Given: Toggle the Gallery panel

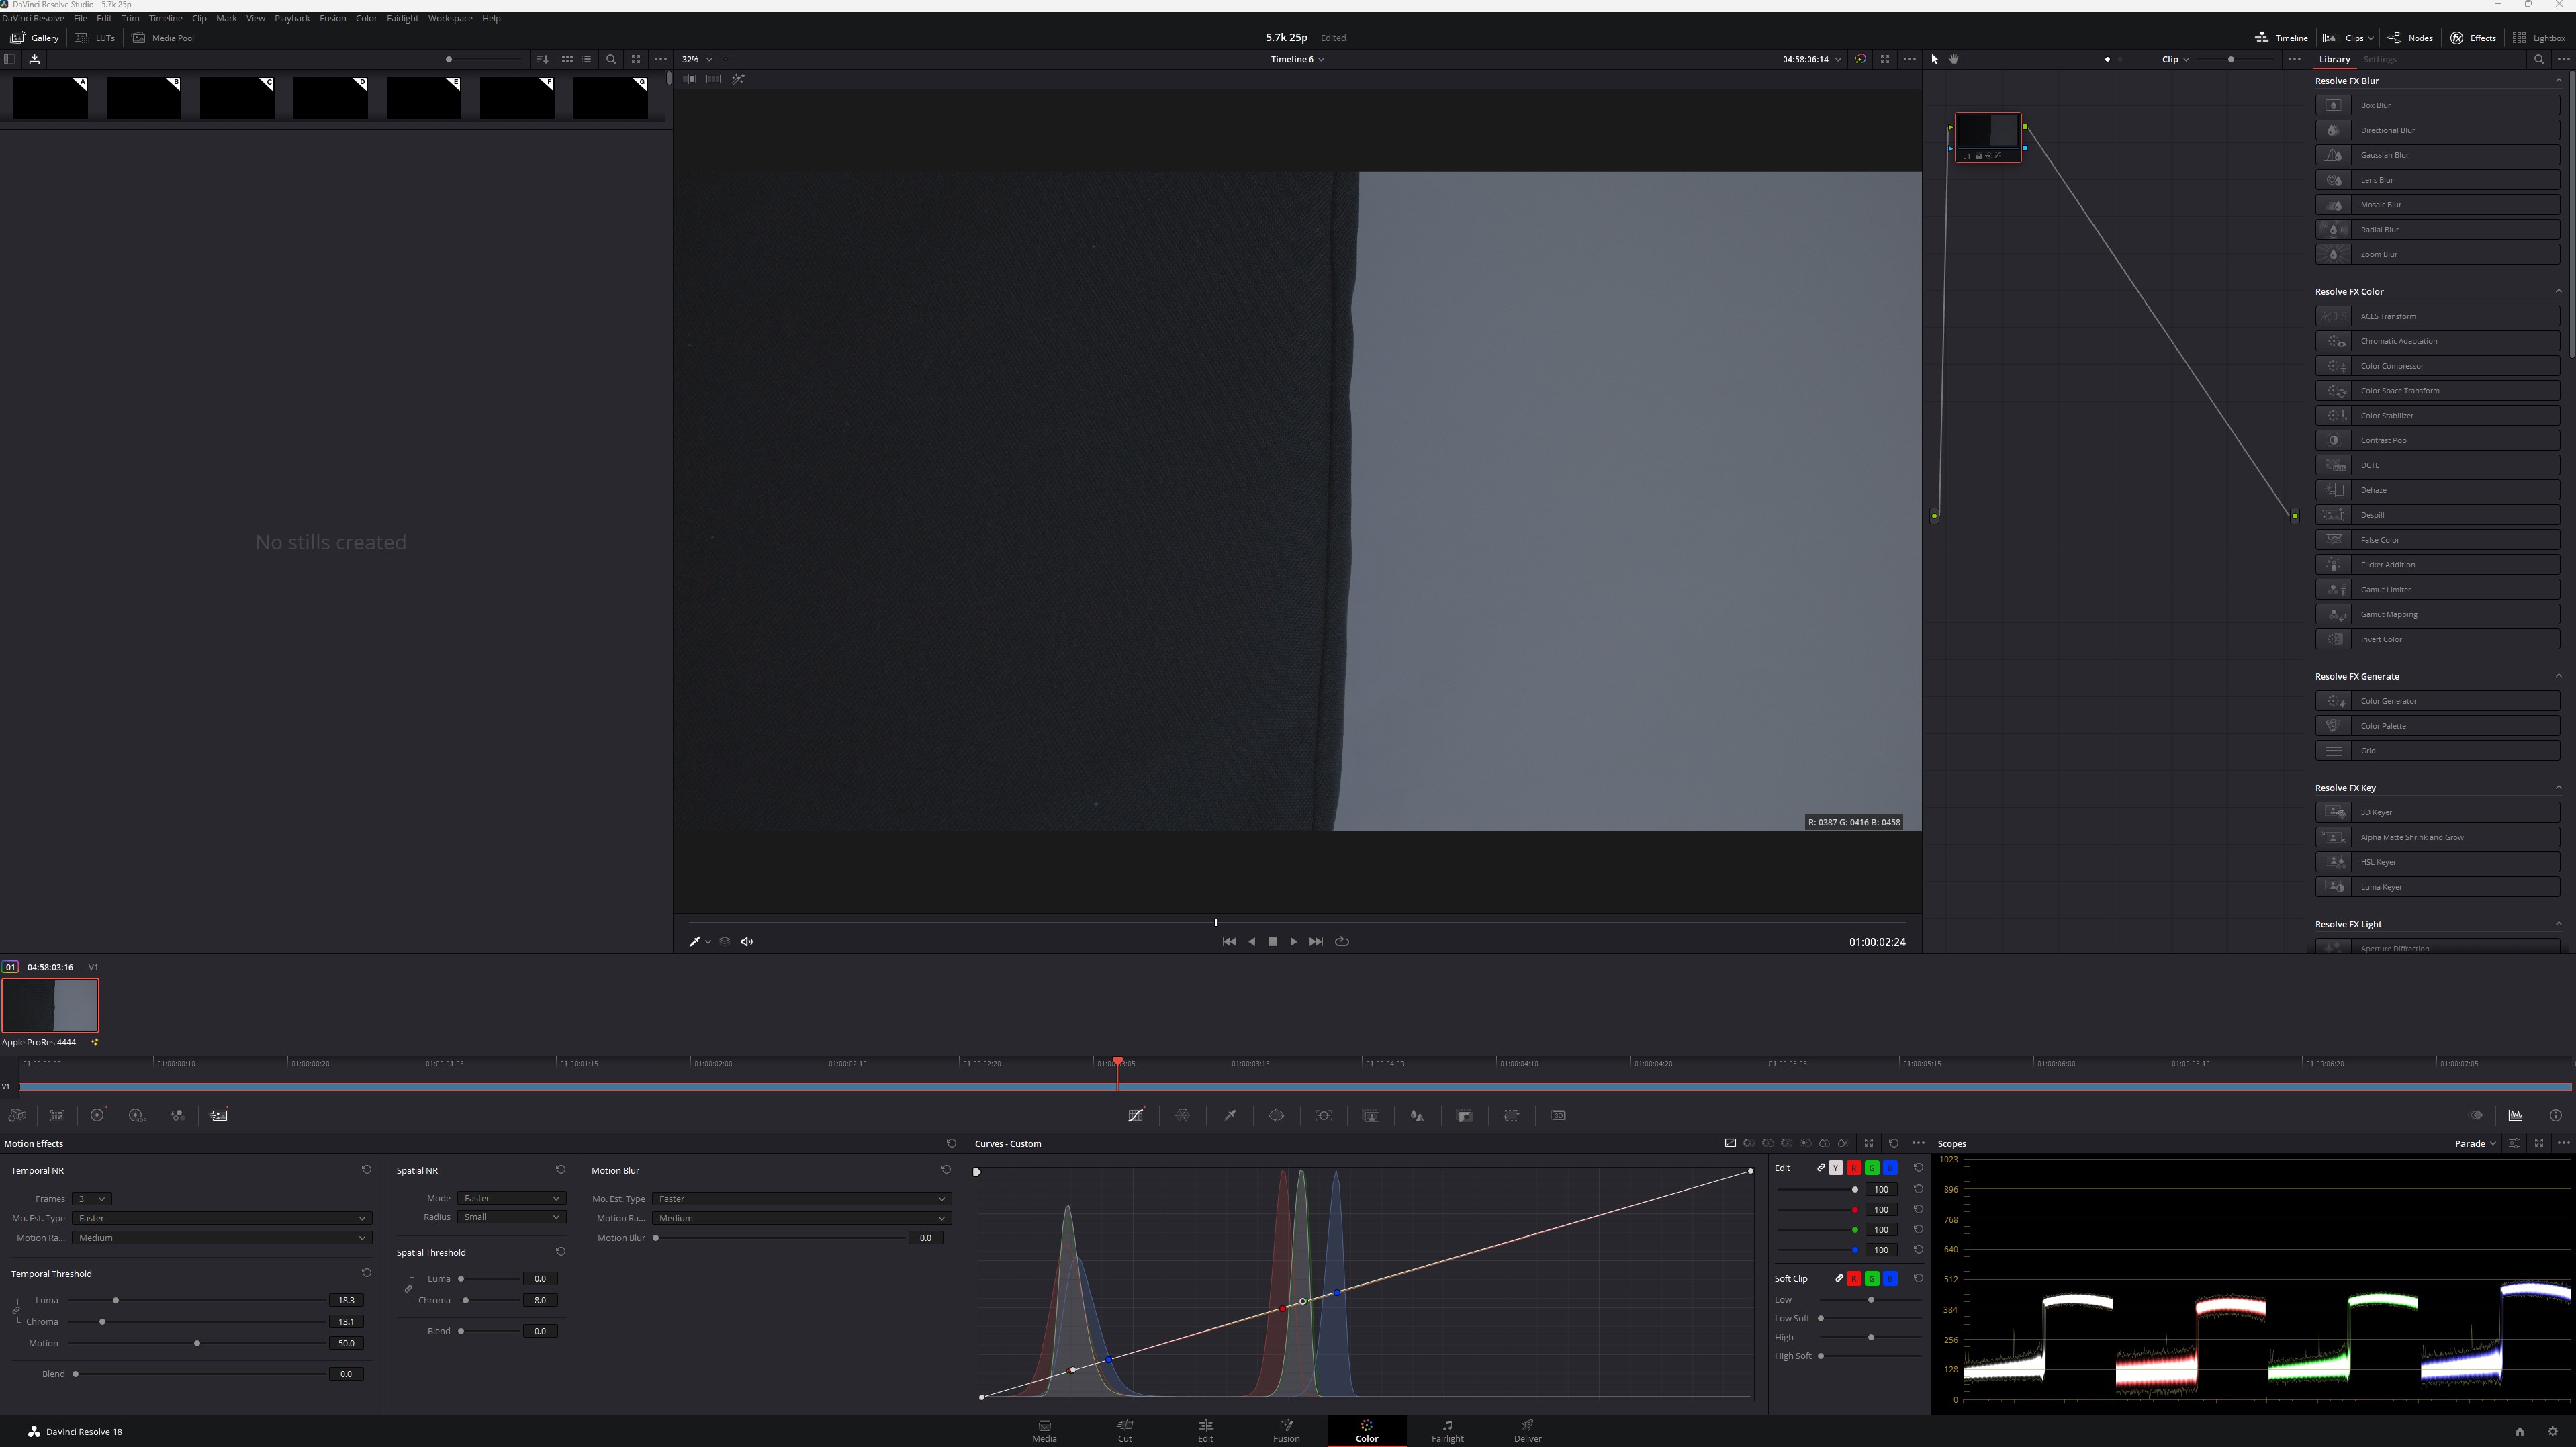Looking at the screenshot, I should (x=35, y=38).
